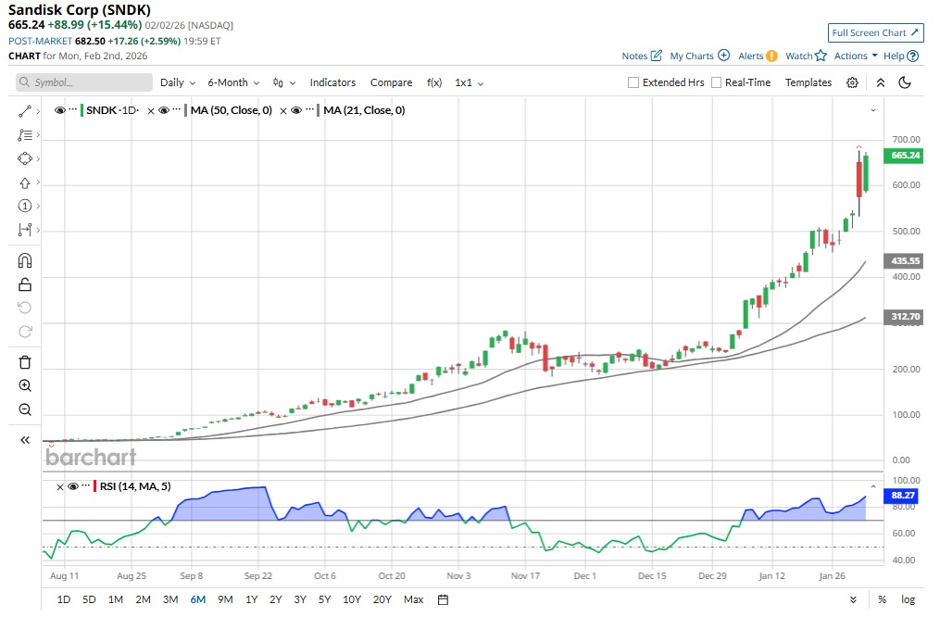Image resolution: width=940 pixels, height=617 pixels.
Task: Select the 9M range
Action: (225, 599)
